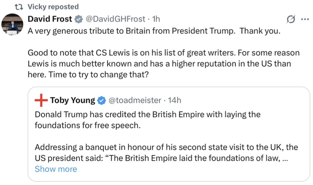
Task: Open Vicky's profile from the reposted label
Action: (53, 7)
